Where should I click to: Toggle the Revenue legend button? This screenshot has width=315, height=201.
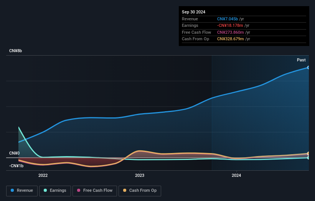click(22, 191)
